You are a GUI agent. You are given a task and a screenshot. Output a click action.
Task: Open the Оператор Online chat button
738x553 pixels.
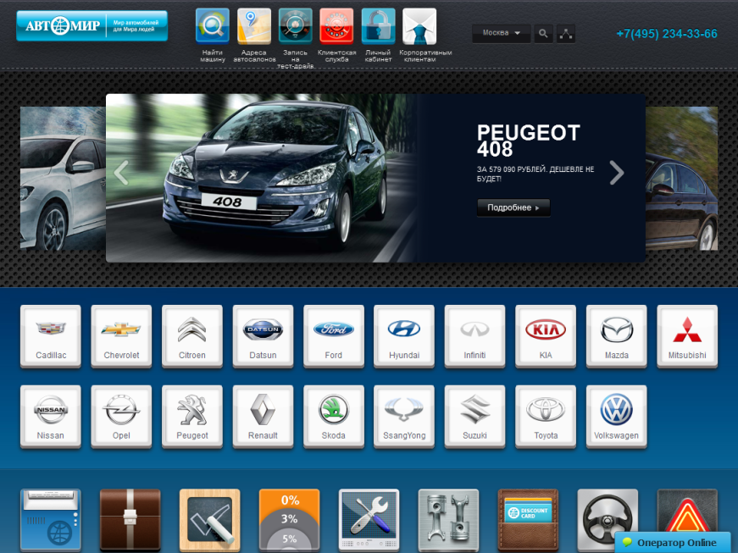(673, 543)
